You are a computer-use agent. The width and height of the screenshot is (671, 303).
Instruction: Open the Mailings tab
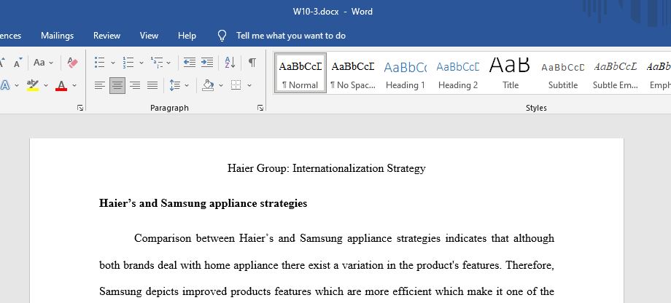click(58, 36)
